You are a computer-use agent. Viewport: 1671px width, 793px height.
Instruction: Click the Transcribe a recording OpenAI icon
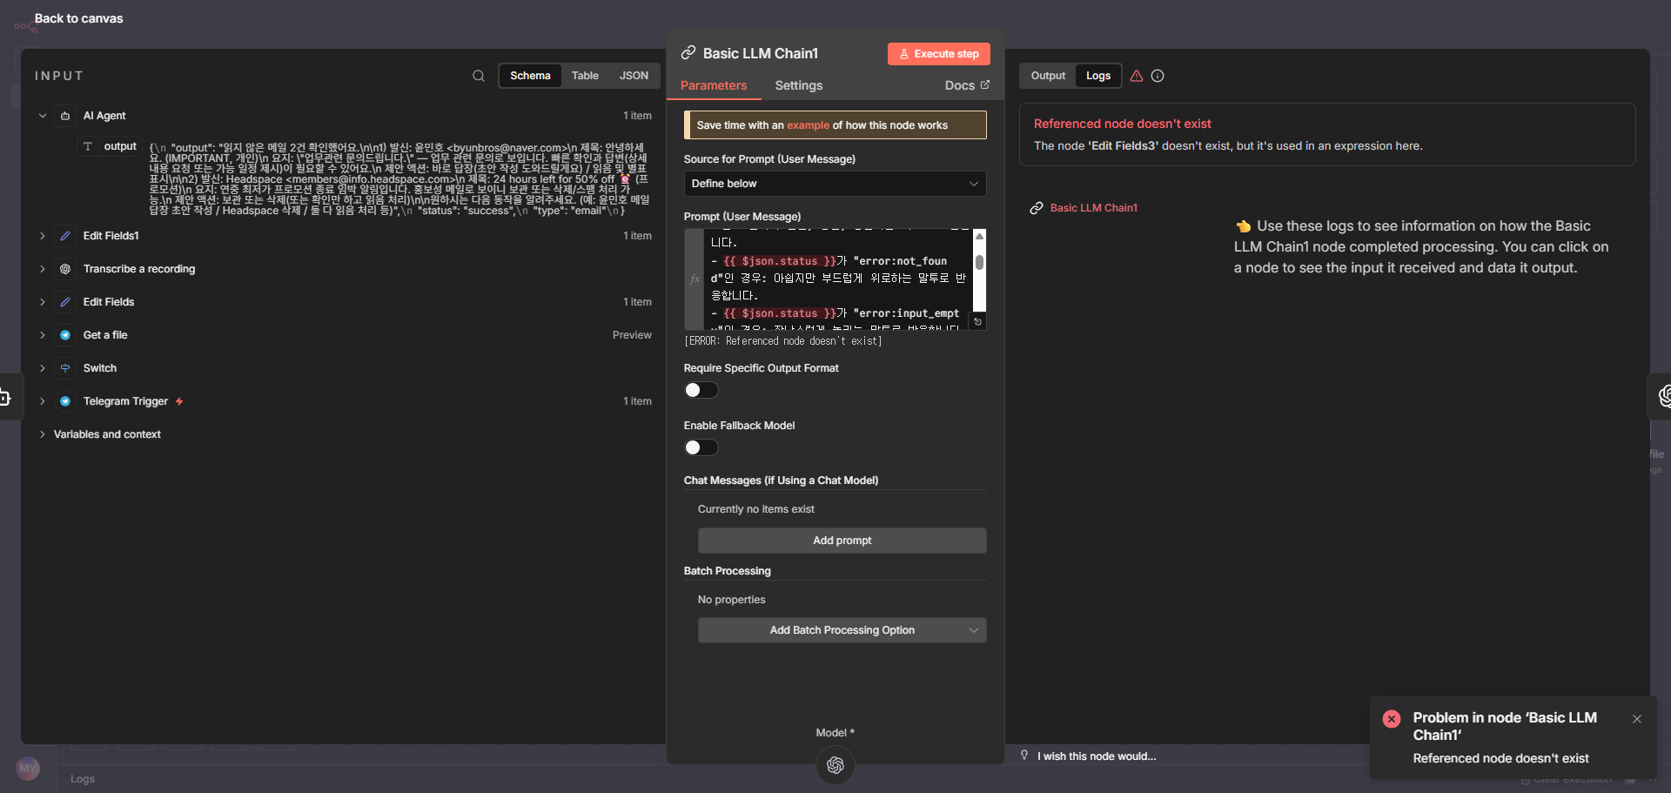pos(65,269)
